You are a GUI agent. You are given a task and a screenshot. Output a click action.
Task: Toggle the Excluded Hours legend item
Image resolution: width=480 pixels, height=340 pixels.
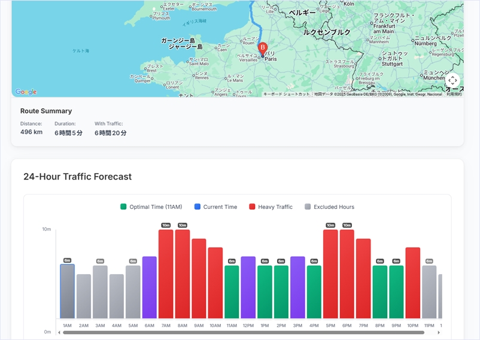(x=329, y=207)
